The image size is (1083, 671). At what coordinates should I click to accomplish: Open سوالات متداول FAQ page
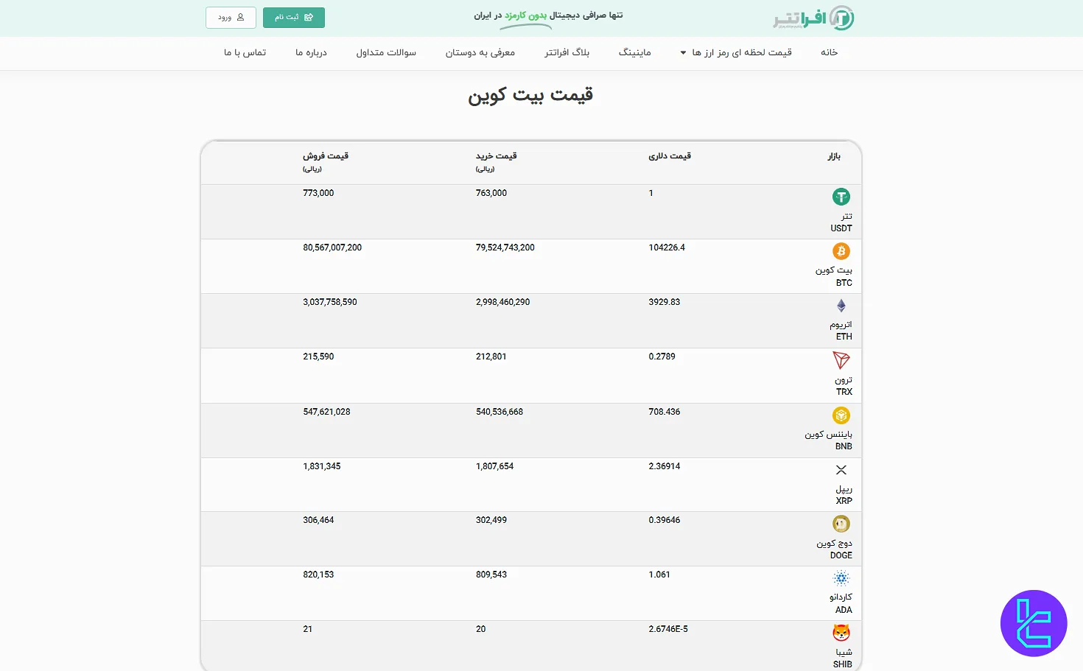tap(386, 52)
